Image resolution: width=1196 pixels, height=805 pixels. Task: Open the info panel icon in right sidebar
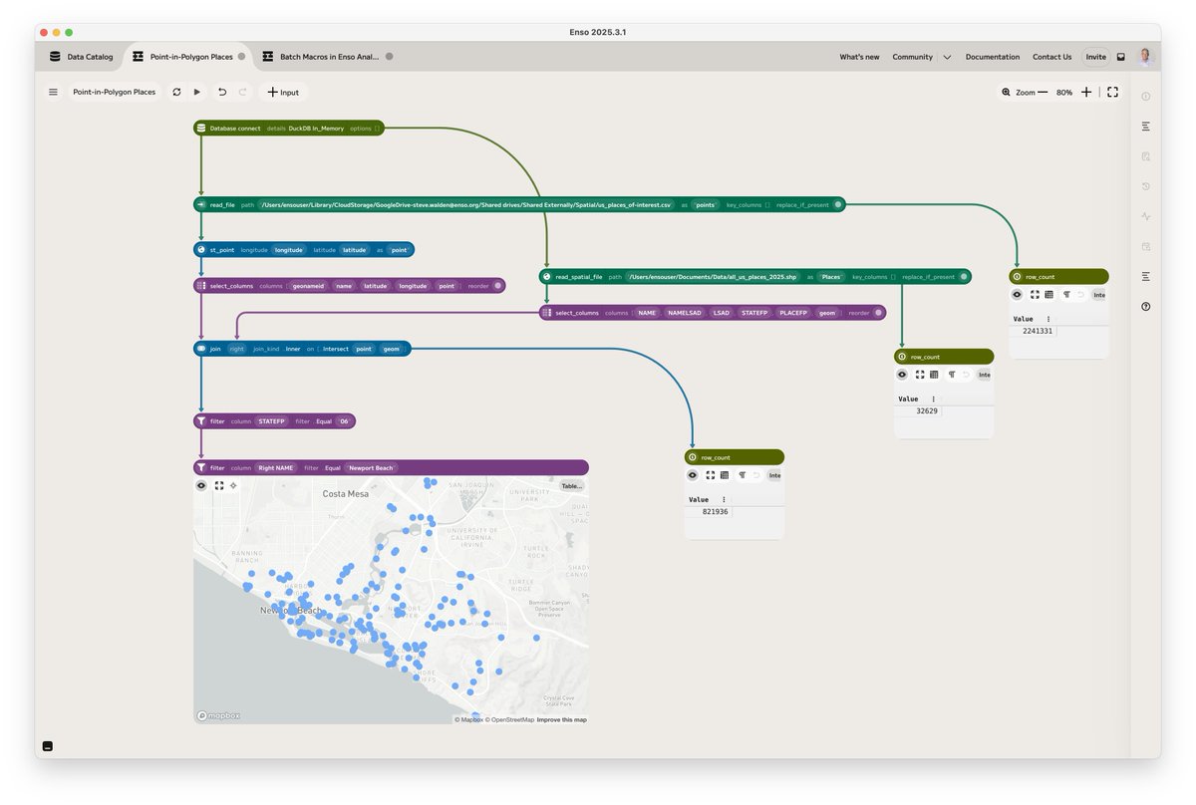(1146, 97)
